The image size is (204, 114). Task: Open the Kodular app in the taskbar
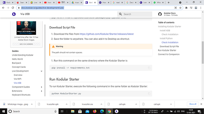point(116,111)
